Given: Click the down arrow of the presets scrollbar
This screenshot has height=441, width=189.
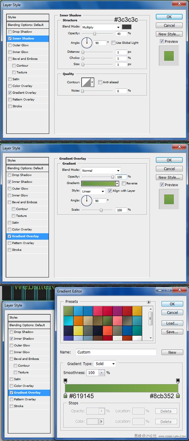Looking at the screenshot, I should (x=151, y=338).
